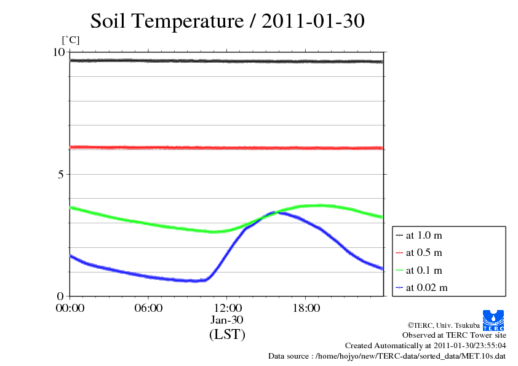Click the y-axis value 10
Image resolution: width=518 pixels, height=366 pixels.
point(58,52)
